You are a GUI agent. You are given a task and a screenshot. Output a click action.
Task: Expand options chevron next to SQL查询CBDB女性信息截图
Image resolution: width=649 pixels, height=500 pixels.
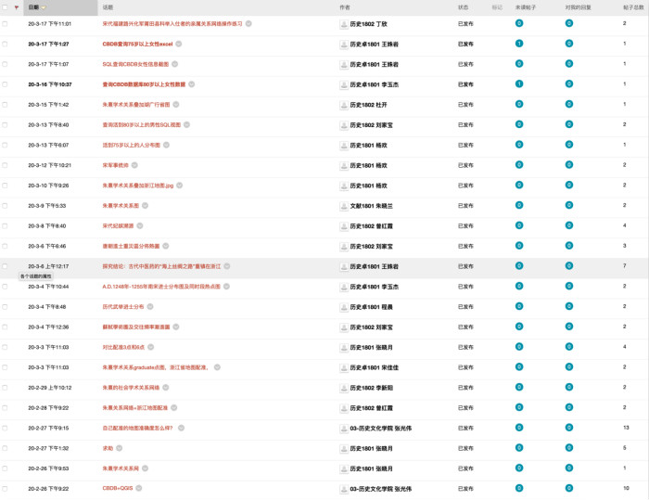point(177,64)
